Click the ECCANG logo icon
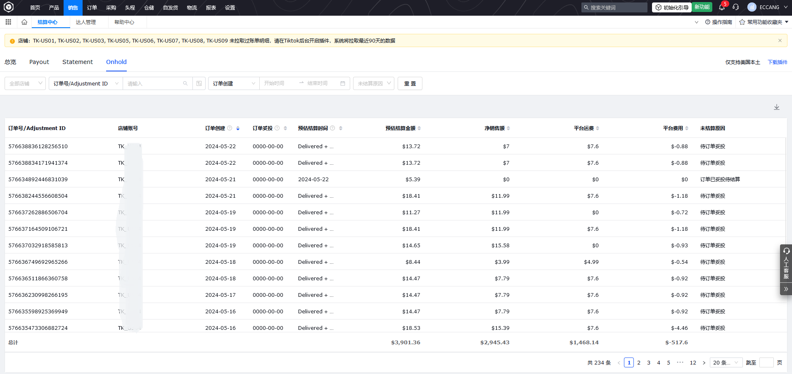 pos(9,7)
